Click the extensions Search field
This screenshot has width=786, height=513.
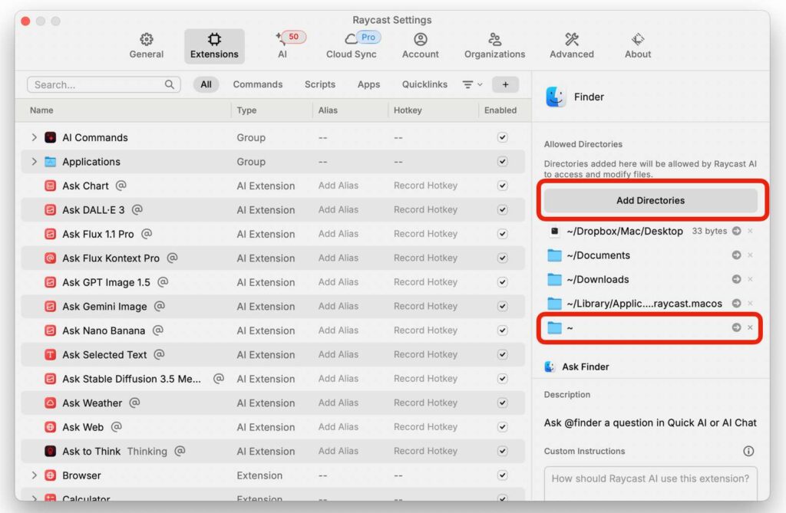pos(96,84)
